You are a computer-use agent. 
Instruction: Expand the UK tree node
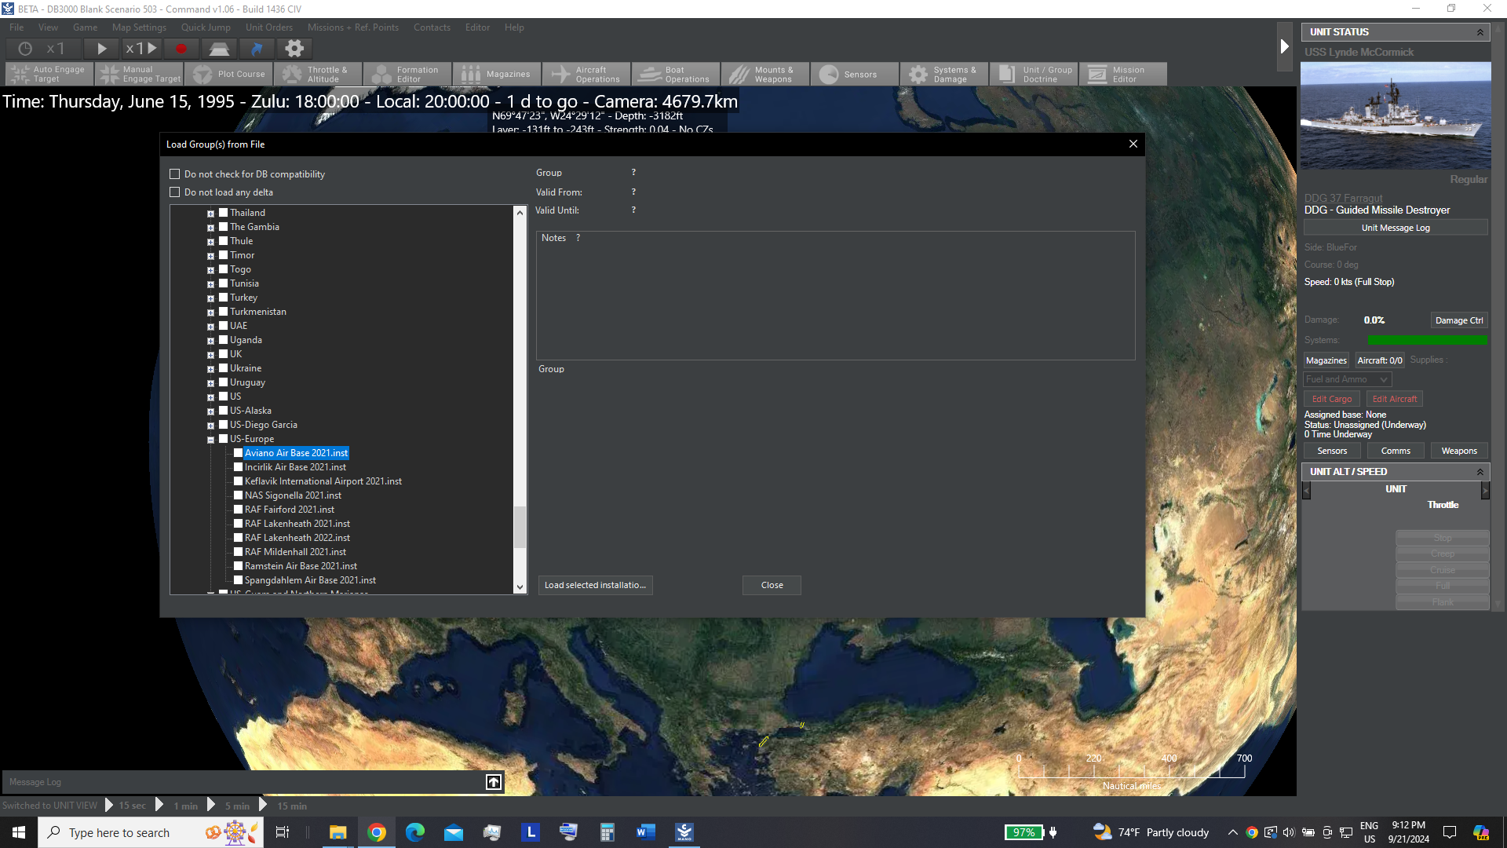(x=210, y=355)
